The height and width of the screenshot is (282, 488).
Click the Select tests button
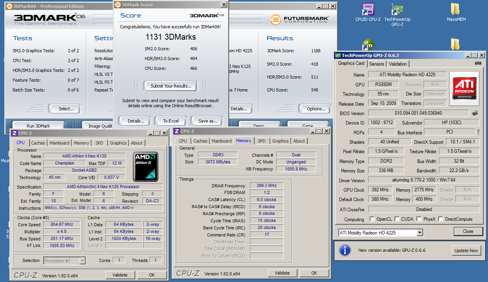click(66, 109)
